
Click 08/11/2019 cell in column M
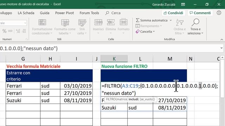click(x=170, y=107)
